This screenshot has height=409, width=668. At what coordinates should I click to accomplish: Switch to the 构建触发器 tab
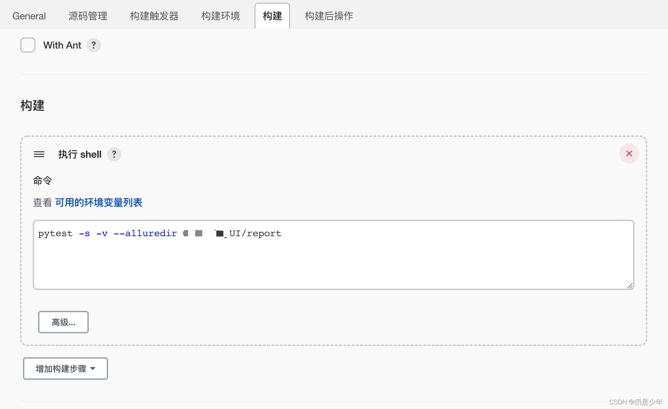click(154, 16)
